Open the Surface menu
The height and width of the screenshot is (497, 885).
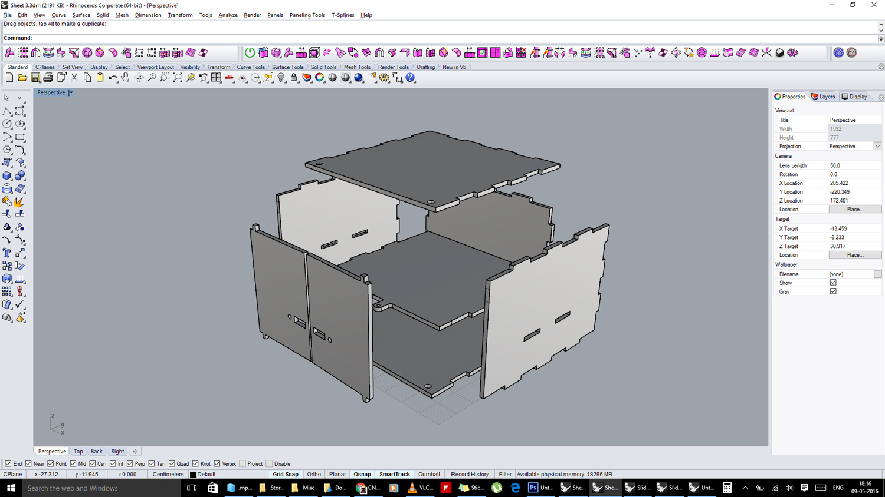[x=81, y=15]
